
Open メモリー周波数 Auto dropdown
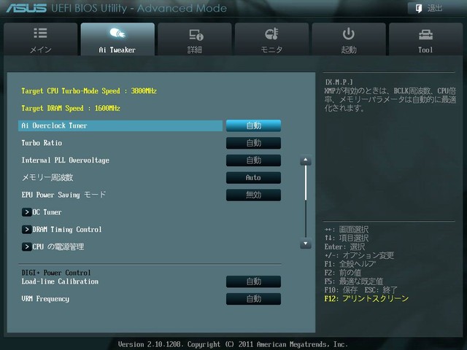[x=253, y=178]
